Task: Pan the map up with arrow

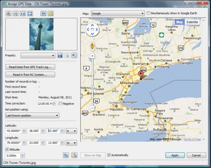Action: coord(92,25)
